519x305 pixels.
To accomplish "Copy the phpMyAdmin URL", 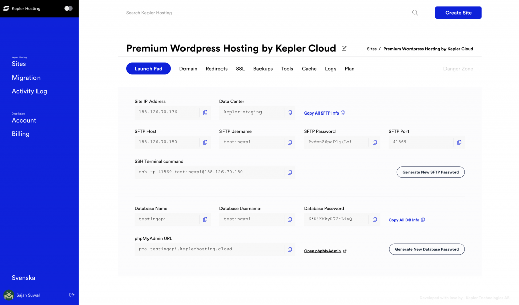I will (290, 249).
